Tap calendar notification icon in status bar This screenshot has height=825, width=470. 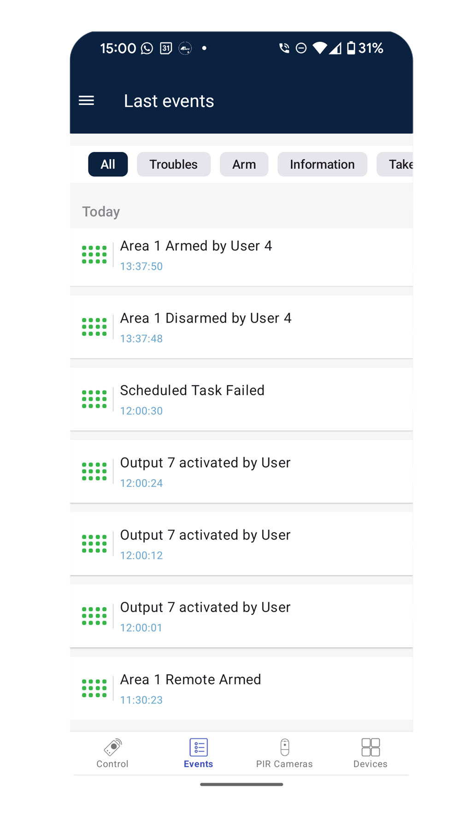[x=166, y=48]
